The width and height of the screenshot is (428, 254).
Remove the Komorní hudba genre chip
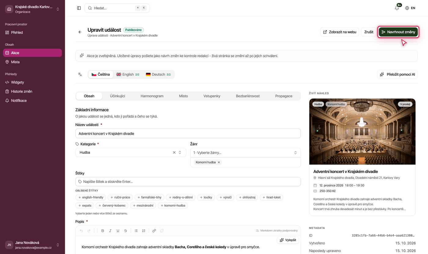[x=219, y=163]
